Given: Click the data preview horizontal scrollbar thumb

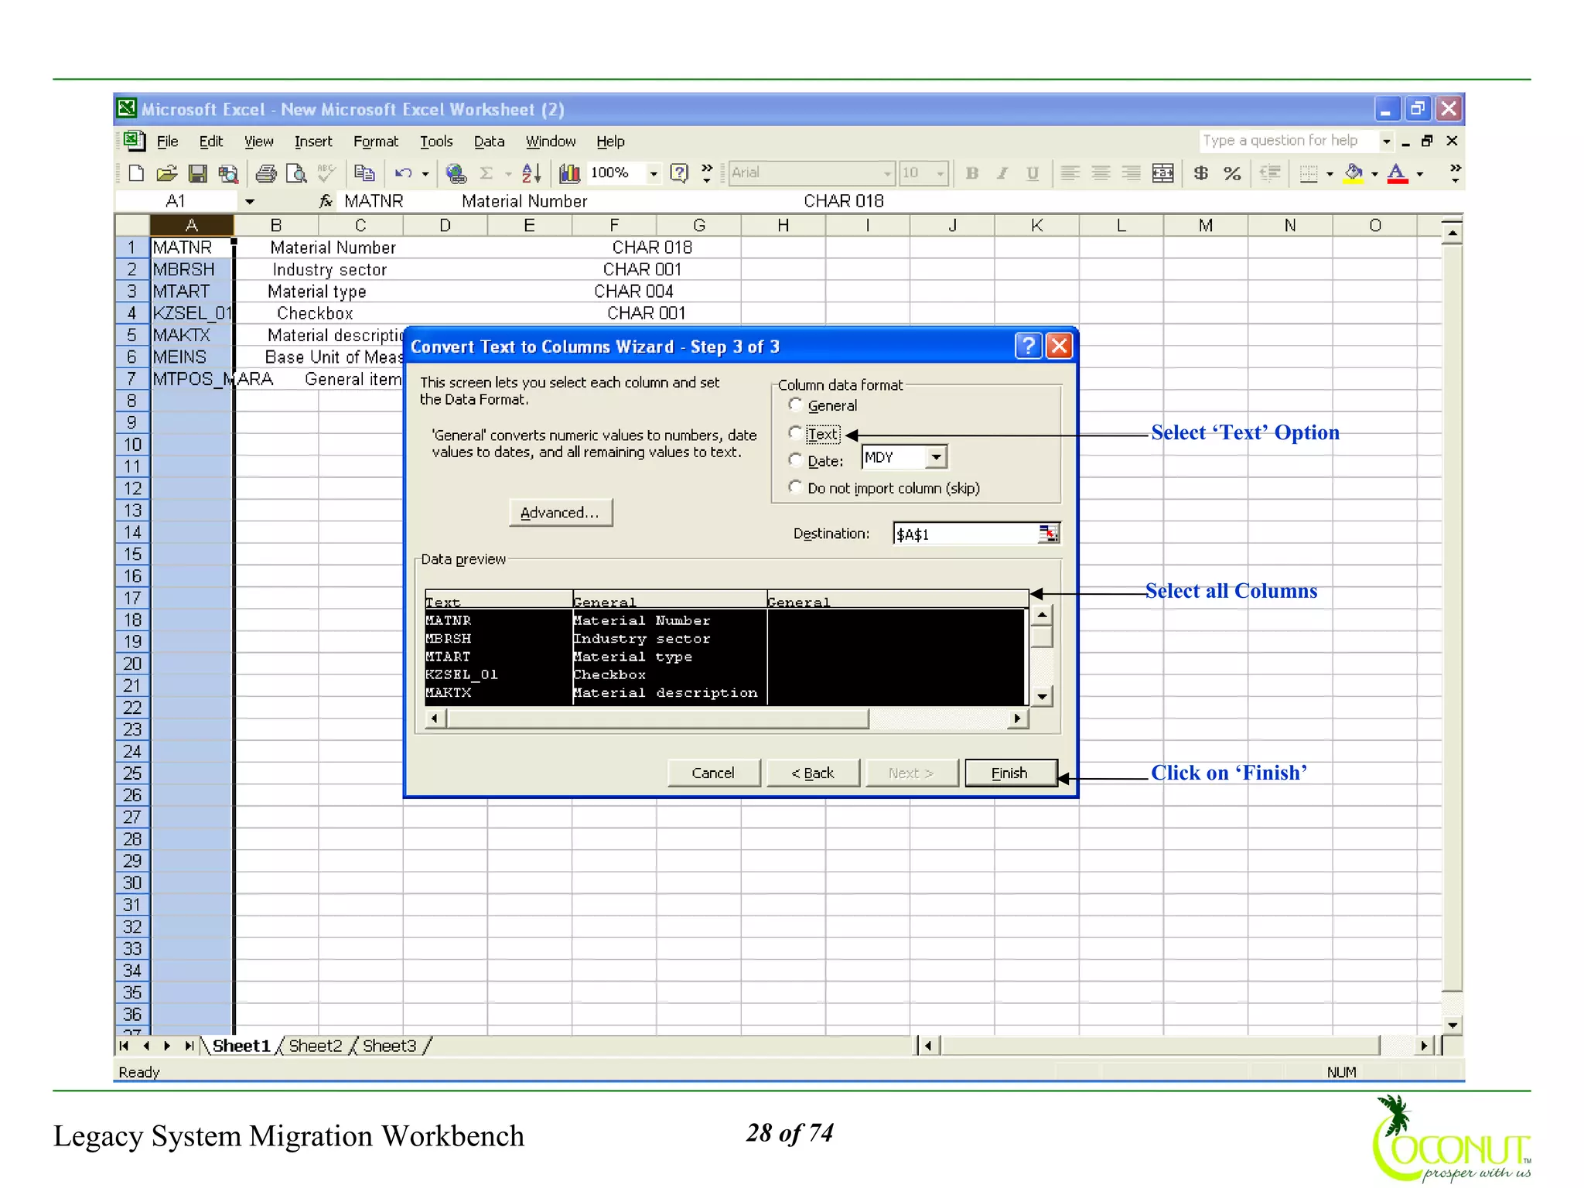Looking at the screenshot, I should [x=657, y=719].
